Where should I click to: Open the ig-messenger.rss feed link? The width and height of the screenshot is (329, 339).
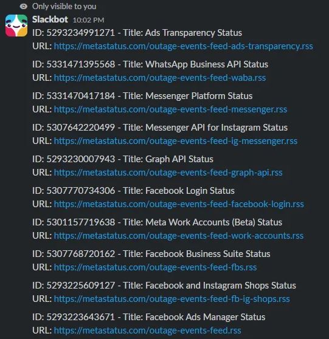click(x=176, y=141)
